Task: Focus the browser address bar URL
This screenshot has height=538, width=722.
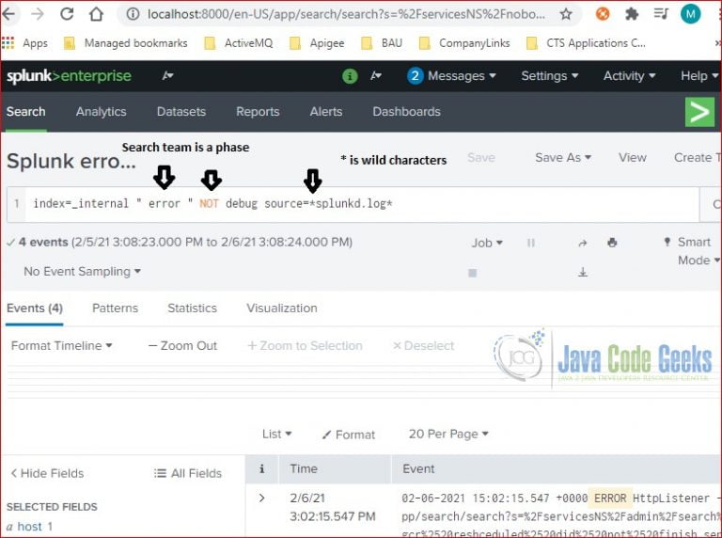Action: point(346,14)
